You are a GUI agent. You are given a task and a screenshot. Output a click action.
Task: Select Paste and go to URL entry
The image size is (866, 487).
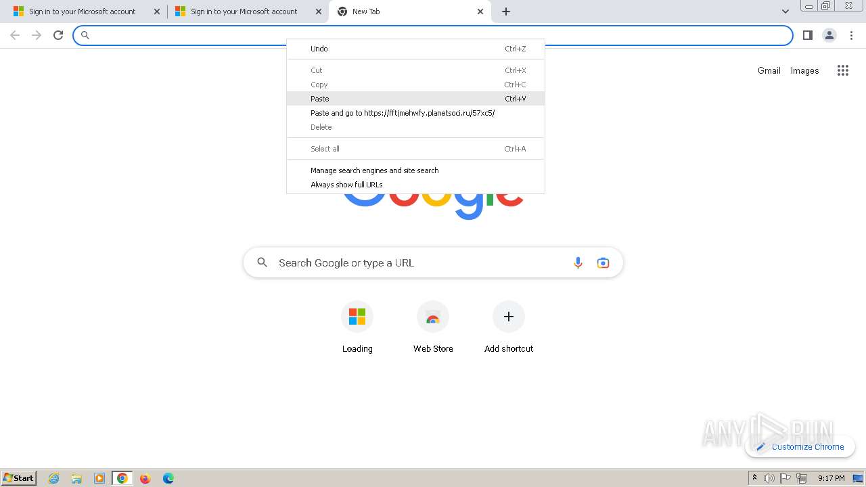click(x=415, y=113)
